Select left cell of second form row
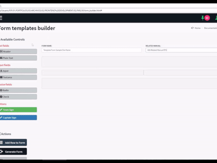 tap(92, 73)
